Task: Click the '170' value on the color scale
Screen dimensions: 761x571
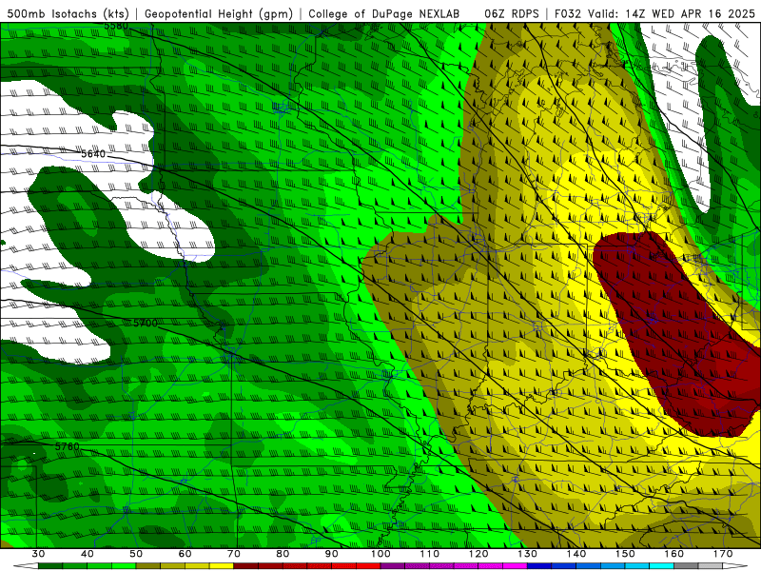Action: [723, 554]
